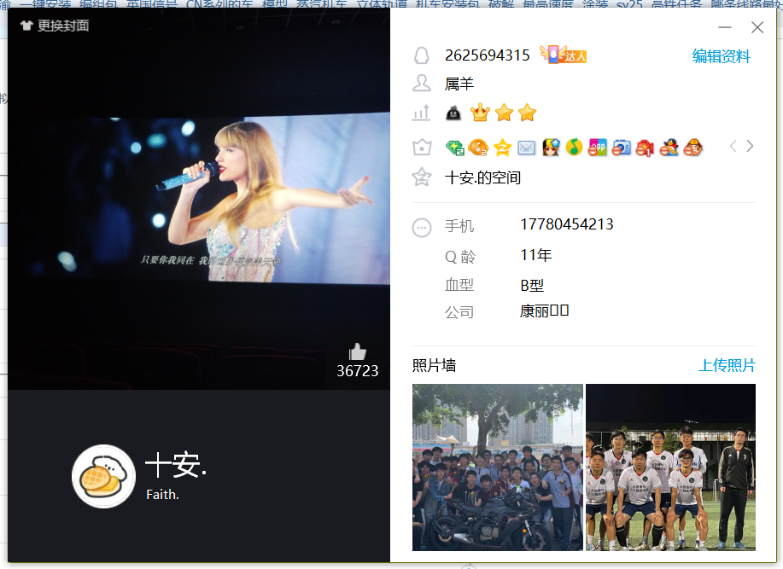Click the orange music headphone badge
Image resolution: width=783 pixels, height=569 pixels.
[478, 148]
